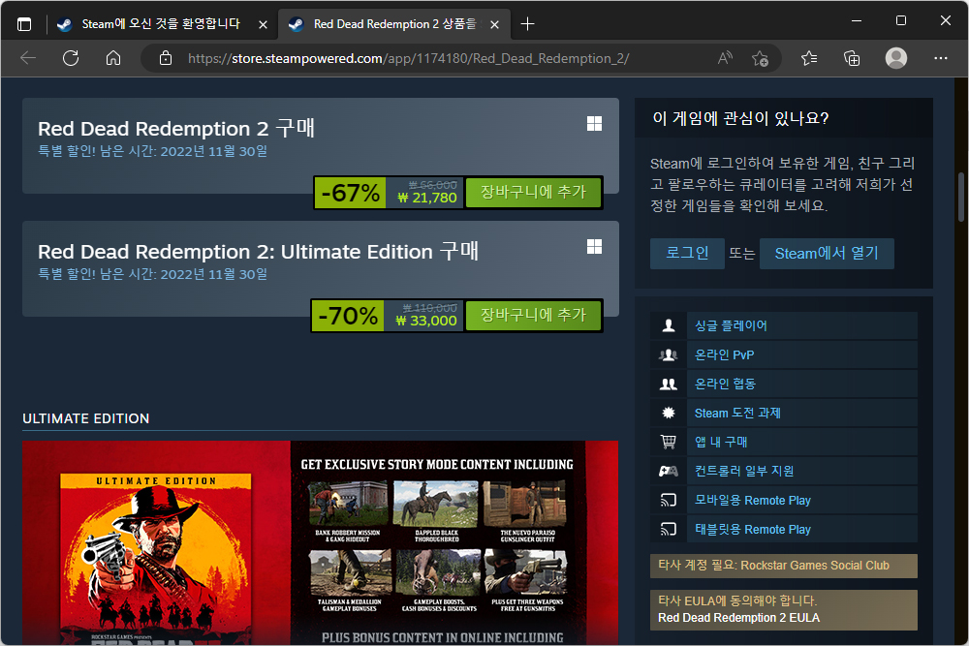The width and height of the screenshot is (969, 646).
Task: Click the page vertical scrollbar thumb
Action: coord(961,197)
